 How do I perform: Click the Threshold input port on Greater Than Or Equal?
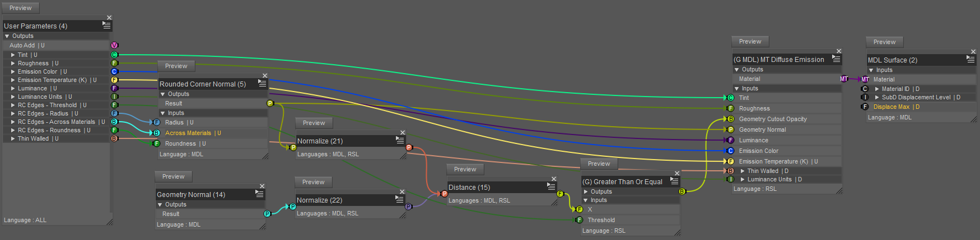[x=580, y=220]
